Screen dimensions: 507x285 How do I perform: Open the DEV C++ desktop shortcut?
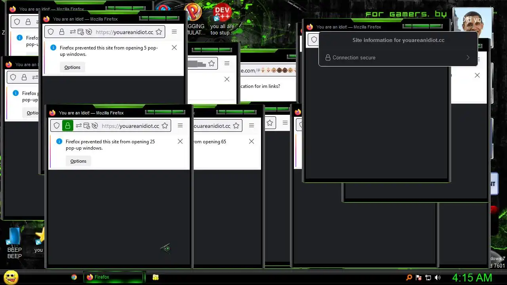(x=222, y=19)
